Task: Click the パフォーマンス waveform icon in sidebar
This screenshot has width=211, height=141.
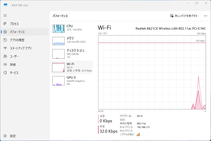Action: [x=5, y=32]
